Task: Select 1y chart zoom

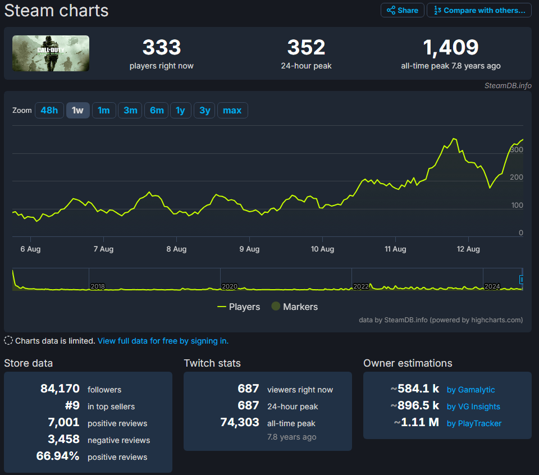Action: pos(180,111)
